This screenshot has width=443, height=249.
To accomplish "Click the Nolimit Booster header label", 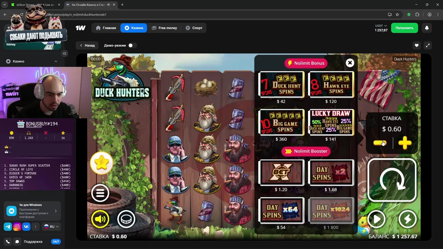I will point(306,151).
